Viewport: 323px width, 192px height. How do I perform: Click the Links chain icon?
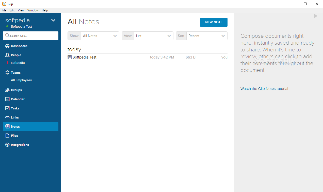point(7,117)
